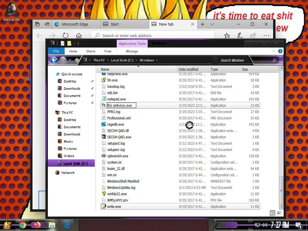Sort by Date modified column
The height and width of the screenshot is (231, 308).
click(192, 69)
